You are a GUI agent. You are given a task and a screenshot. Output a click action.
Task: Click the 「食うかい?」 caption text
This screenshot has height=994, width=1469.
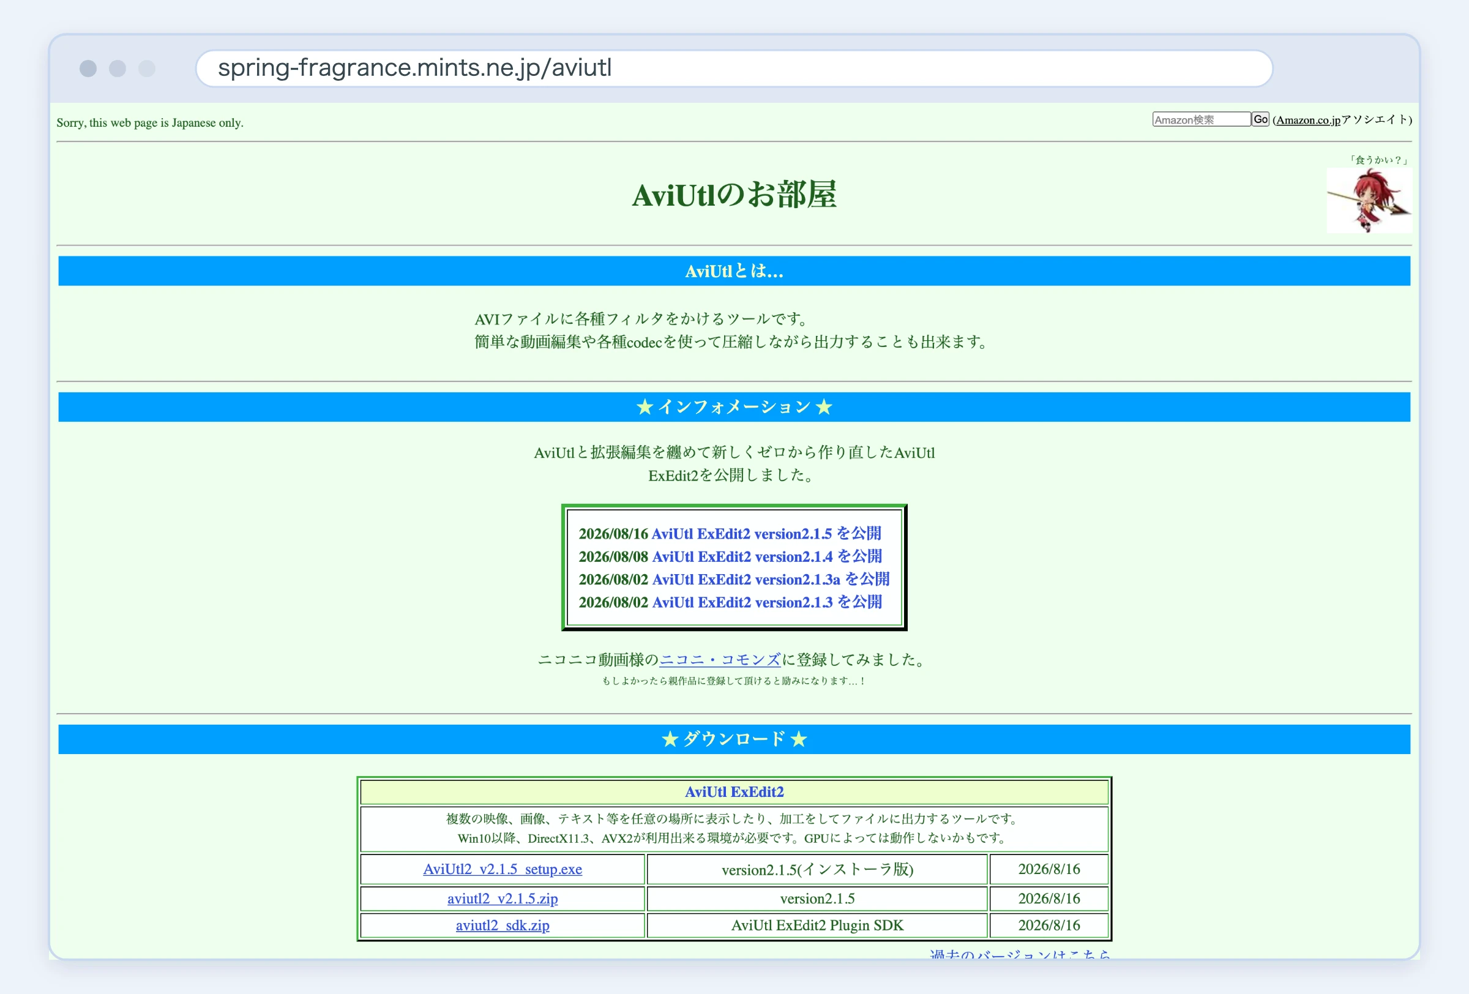1378,160
